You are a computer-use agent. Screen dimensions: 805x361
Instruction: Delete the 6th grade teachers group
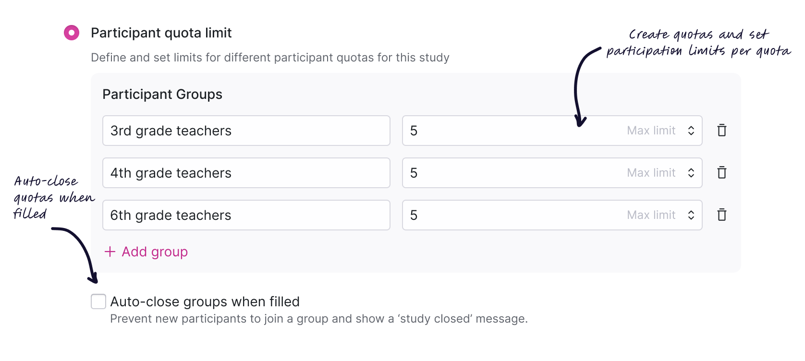click(722, 215)
